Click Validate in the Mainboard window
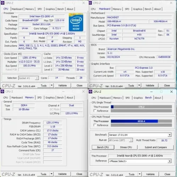177x177 pixels. [150, 85]
